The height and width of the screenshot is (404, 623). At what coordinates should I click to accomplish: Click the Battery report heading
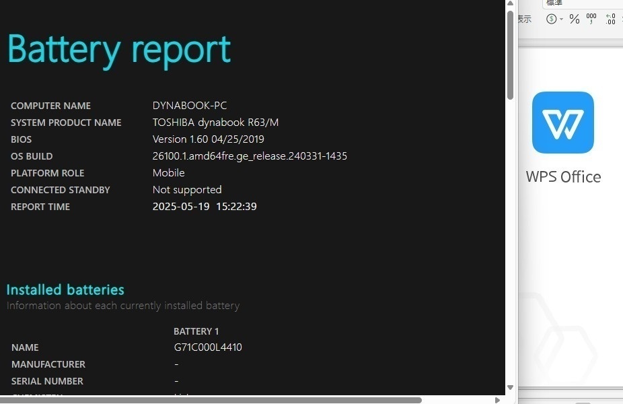click(x=119, y=50)
